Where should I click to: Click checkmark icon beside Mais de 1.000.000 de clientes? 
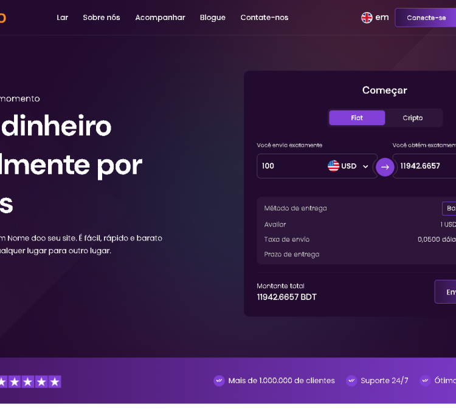click(x=219, y=381)
